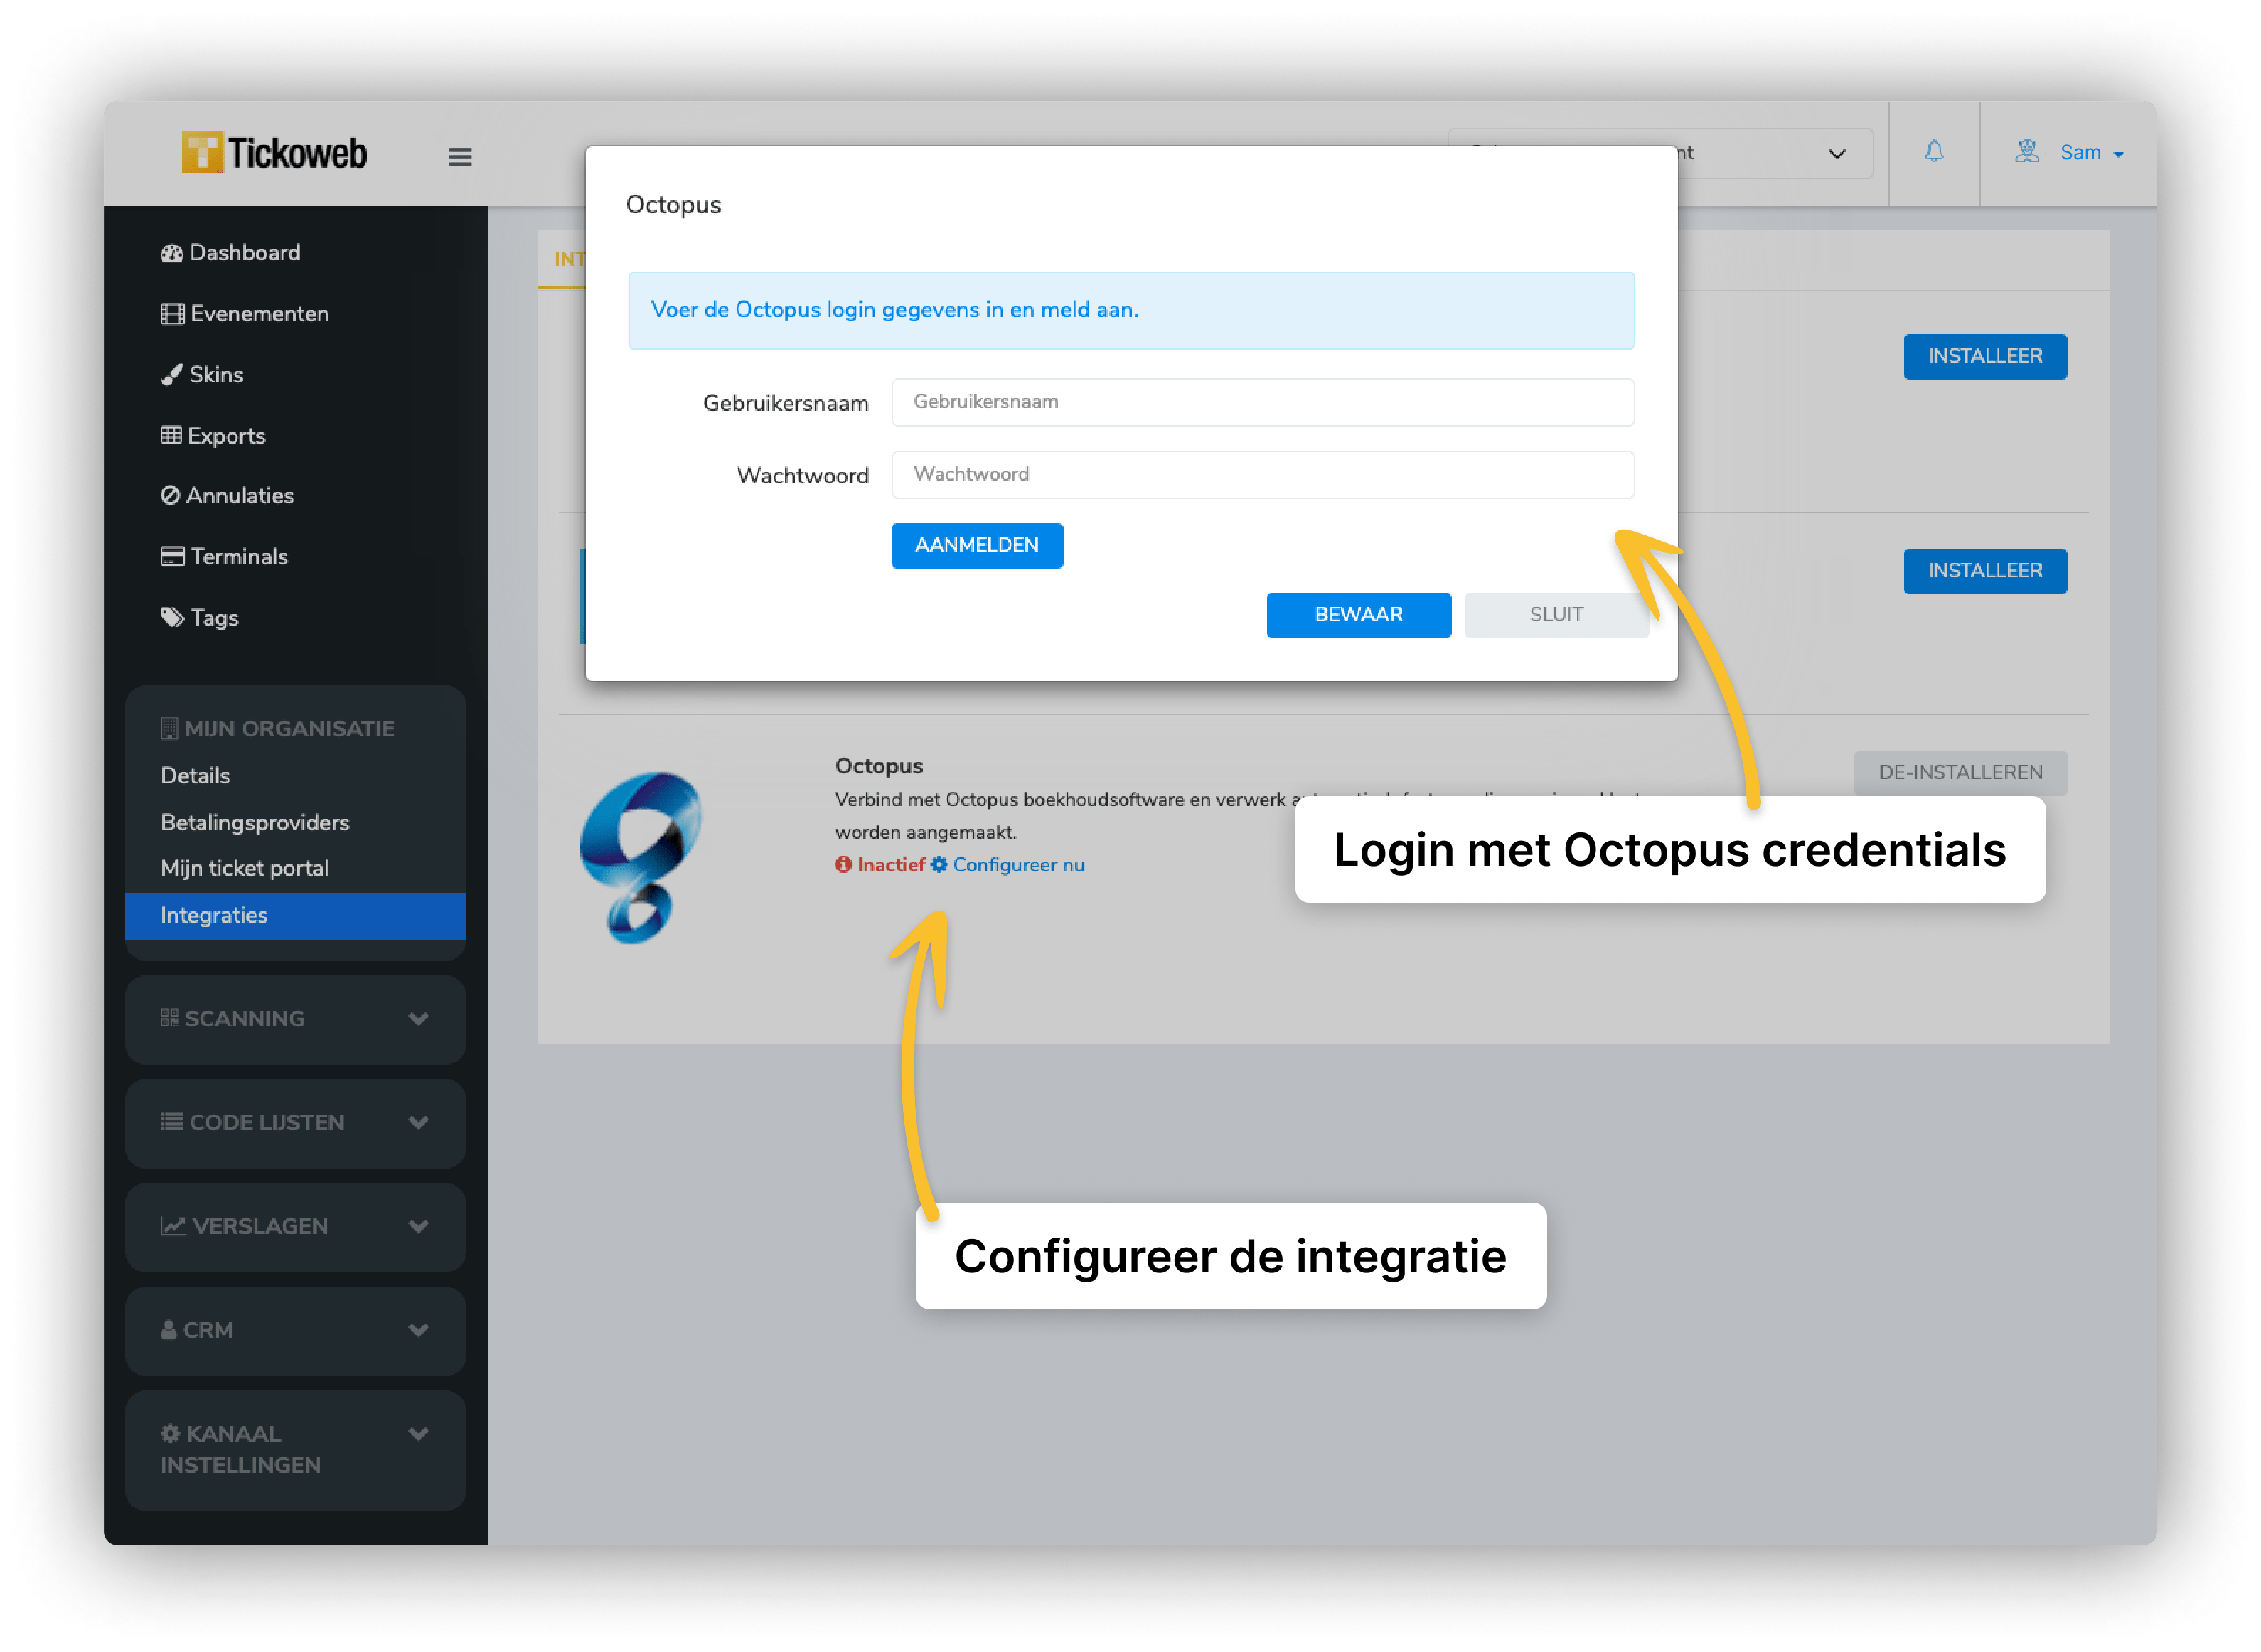Go to Dashboard in sidebar
This screenshot has height=1652, width=2261.
point(230,253)
